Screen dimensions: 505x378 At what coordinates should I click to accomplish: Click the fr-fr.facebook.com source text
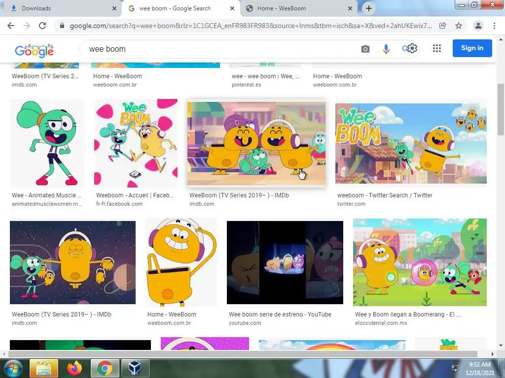tap(119, 204)
